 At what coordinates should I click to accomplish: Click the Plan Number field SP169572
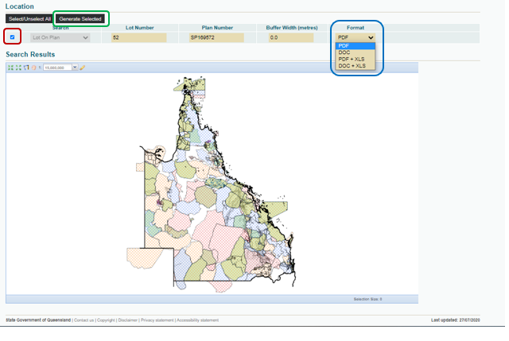pos(216,37)
